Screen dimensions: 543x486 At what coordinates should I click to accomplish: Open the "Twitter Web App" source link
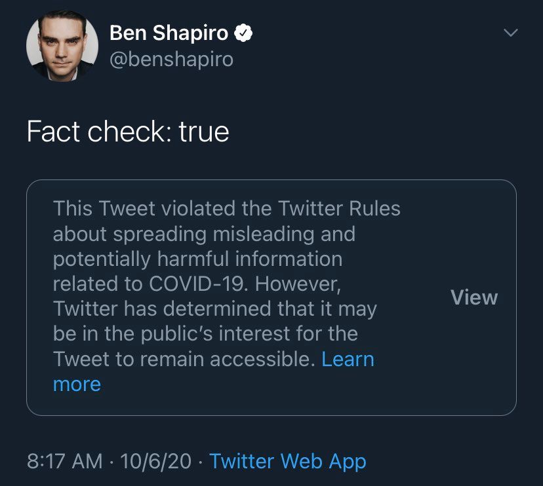(x=287, y=461)
